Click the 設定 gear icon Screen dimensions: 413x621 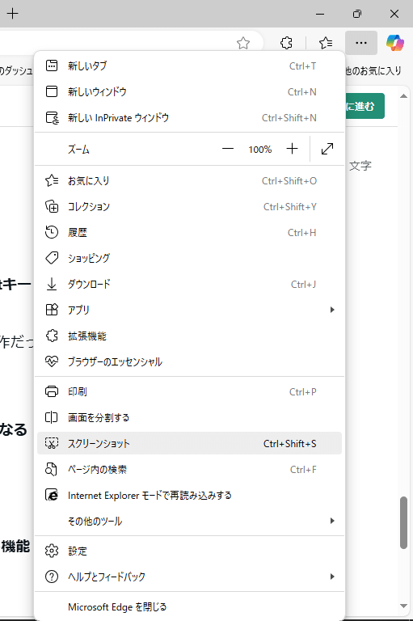(52, 551)
